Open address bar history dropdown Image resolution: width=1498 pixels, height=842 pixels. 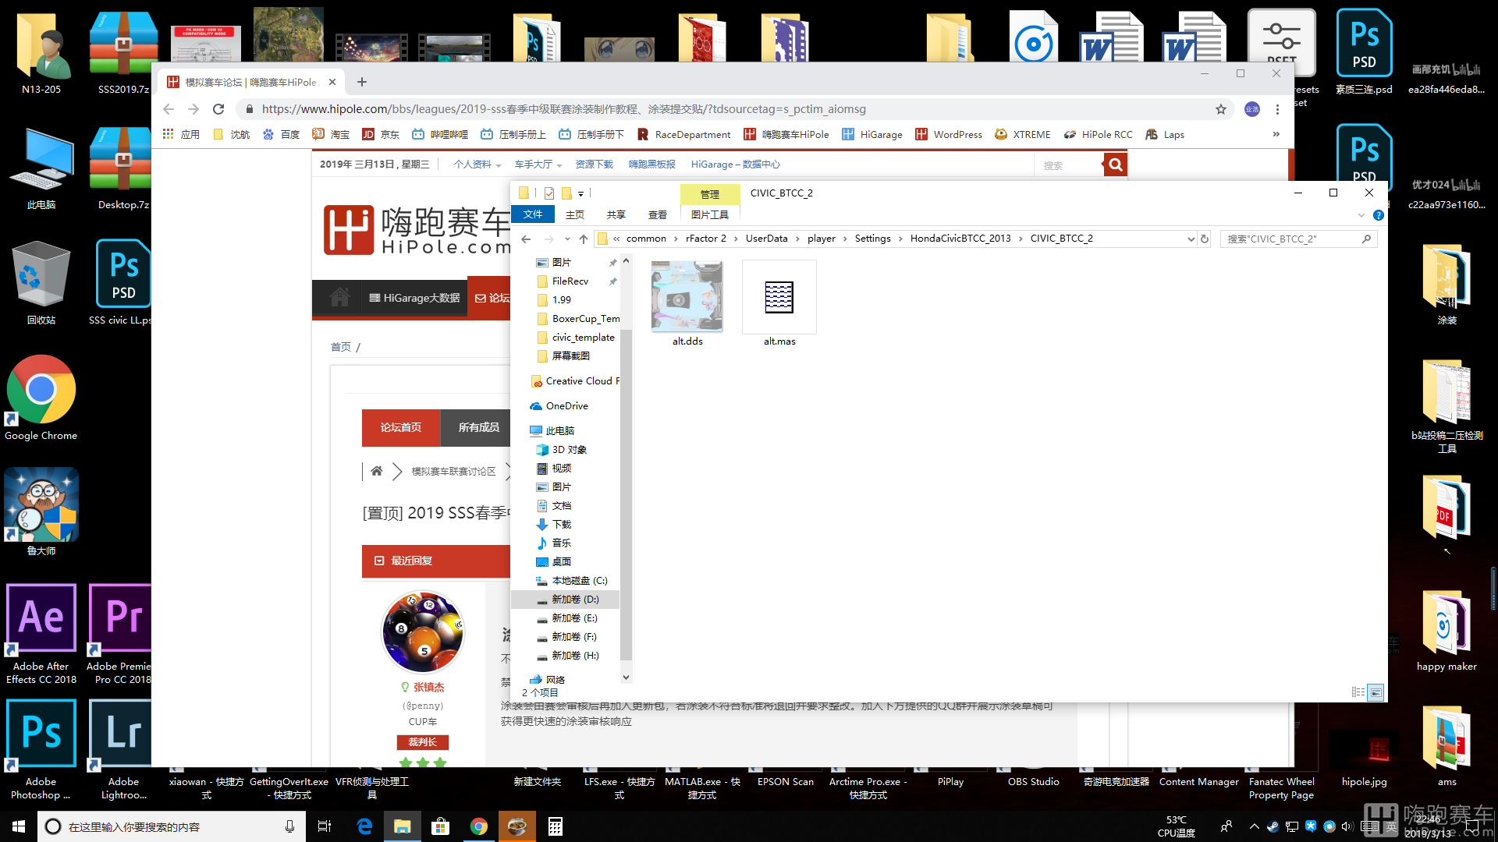pos(1191,239)
